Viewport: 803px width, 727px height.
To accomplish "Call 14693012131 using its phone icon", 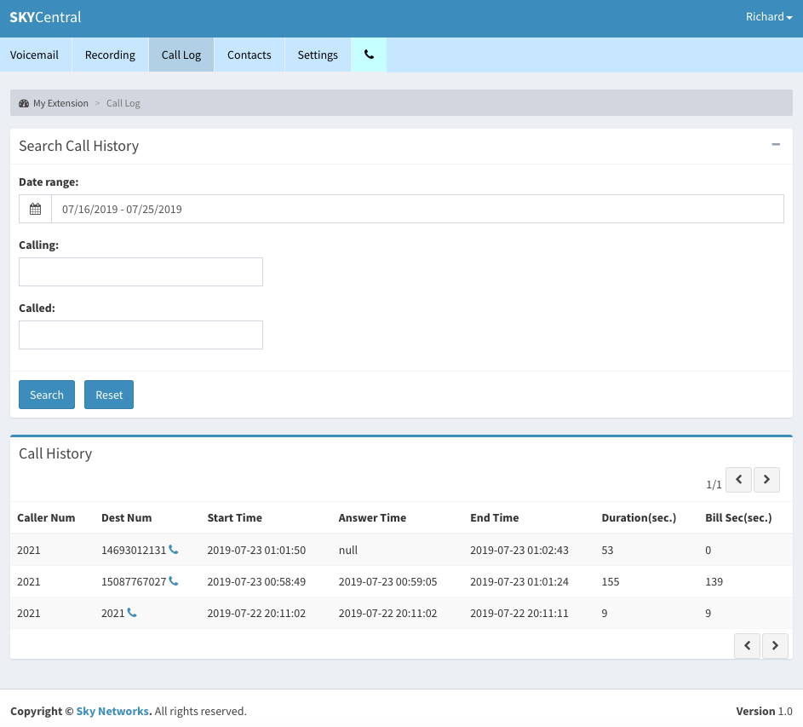I will click(x=174, y=550).
